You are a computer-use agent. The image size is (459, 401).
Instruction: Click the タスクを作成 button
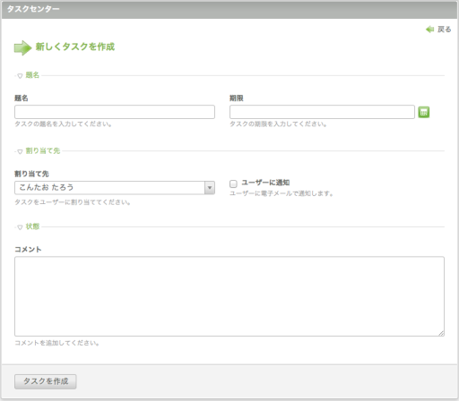pos(46,381)
